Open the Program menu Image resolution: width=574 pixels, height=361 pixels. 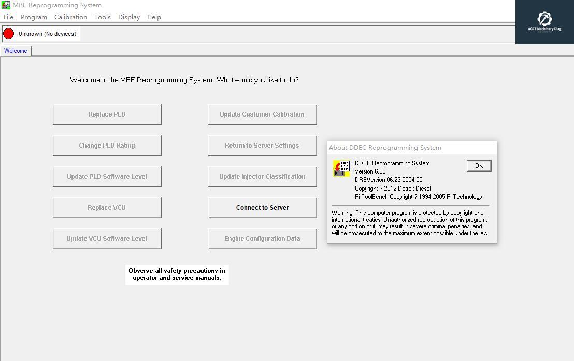point(34,17)
